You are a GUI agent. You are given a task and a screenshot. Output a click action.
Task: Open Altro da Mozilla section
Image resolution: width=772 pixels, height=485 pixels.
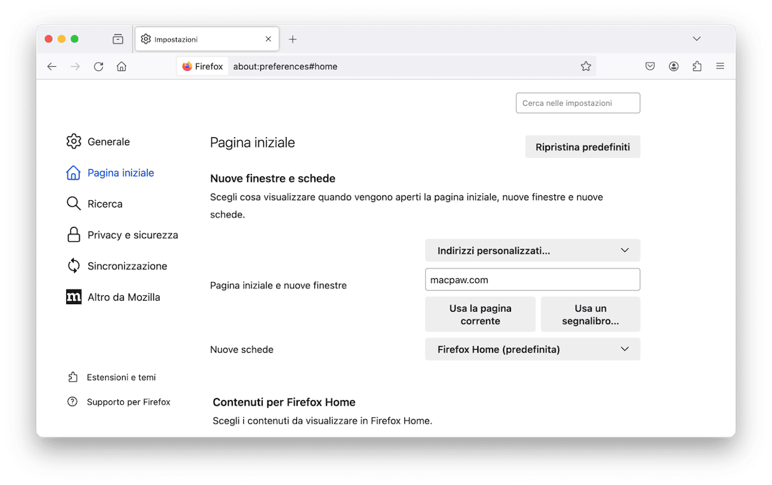coord(114,297)
